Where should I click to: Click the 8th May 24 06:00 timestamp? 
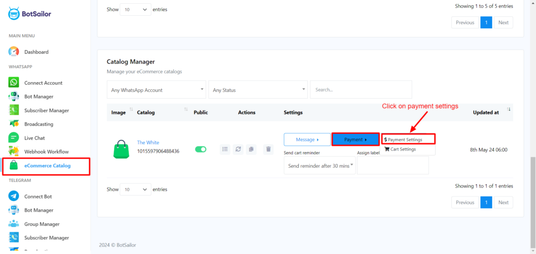point(489,149)
